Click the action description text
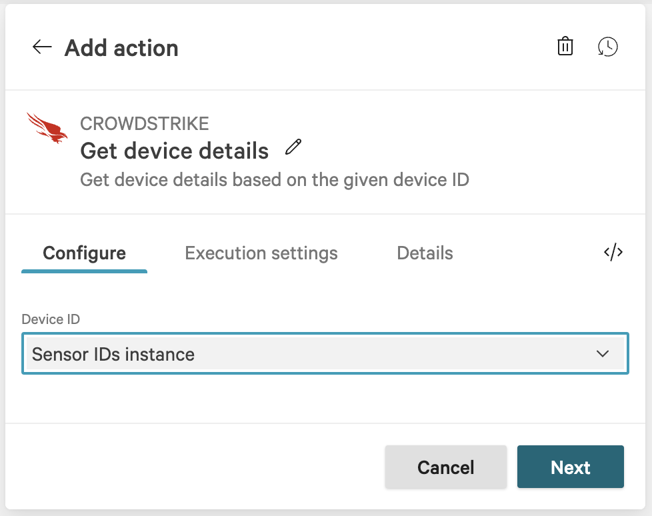The width and height of the screenshot is (652, 516). 274,180
